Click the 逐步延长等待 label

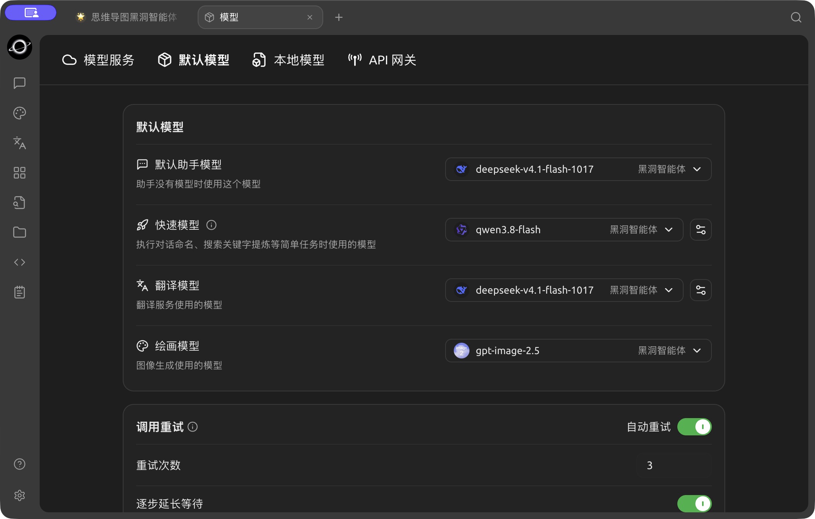[x=169, y=504]
